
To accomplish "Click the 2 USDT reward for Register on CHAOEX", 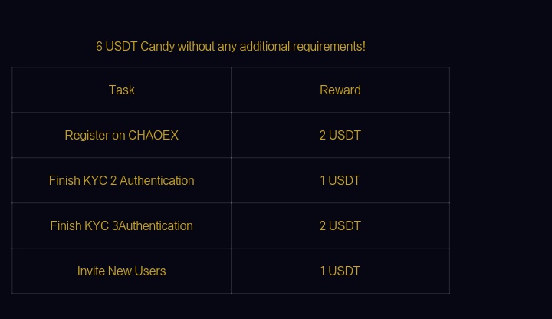I will [x=340, y=135].
